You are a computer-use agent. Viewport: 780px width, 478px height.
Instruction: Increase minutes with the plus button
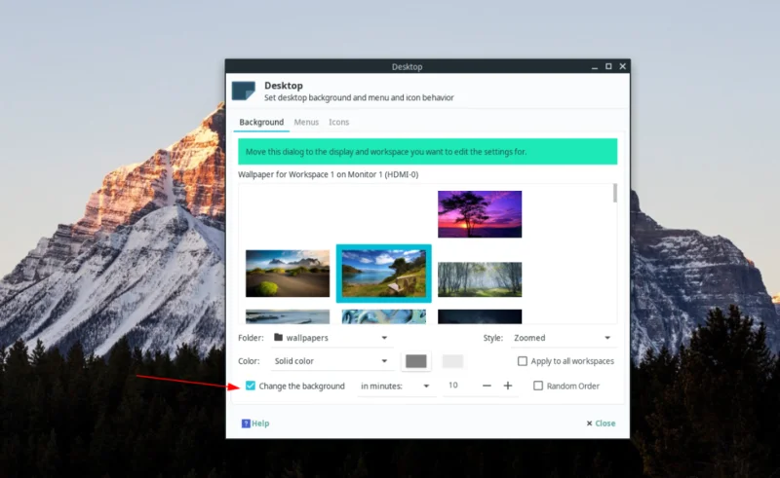(x=507, y=386)
